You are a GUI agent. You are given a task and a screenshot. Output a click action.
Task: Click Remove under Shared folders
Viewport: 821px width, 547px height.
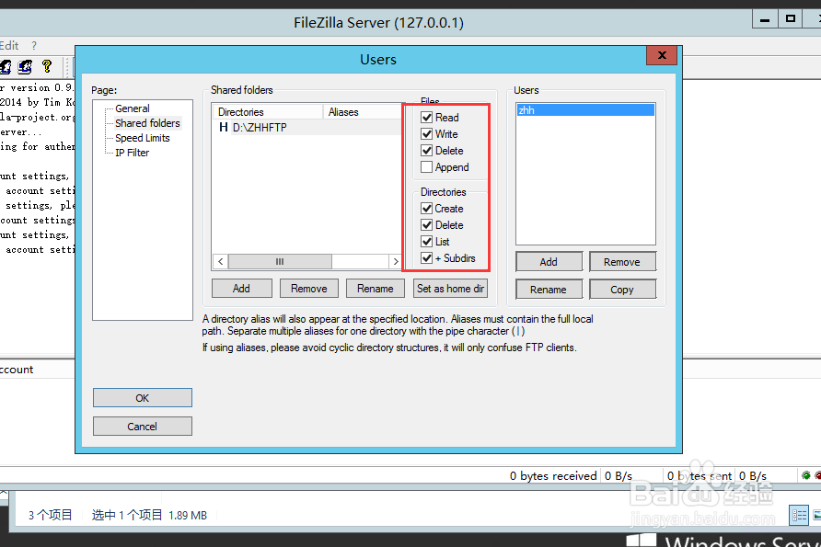click(x=309, y=288)
